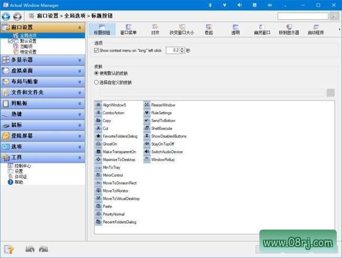This screenshot has height=258, width=342.
Task: Open 许可证 under 工具
Action: (x=21, y=177)
